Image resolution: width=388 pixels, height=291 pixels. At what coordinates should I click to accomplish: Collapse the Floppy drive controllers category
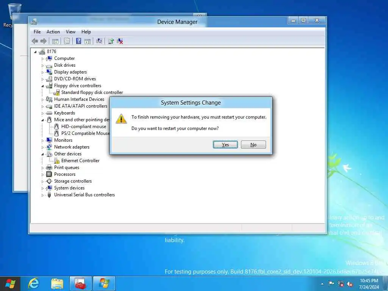42,86
